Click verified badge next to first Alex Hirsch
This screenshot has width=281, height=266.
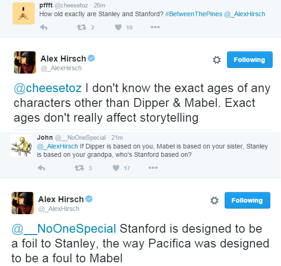(x=92, y=58)
